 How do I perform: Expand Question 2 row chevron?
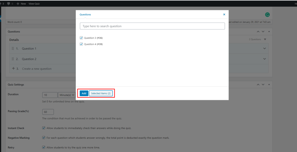click(264, 59)
